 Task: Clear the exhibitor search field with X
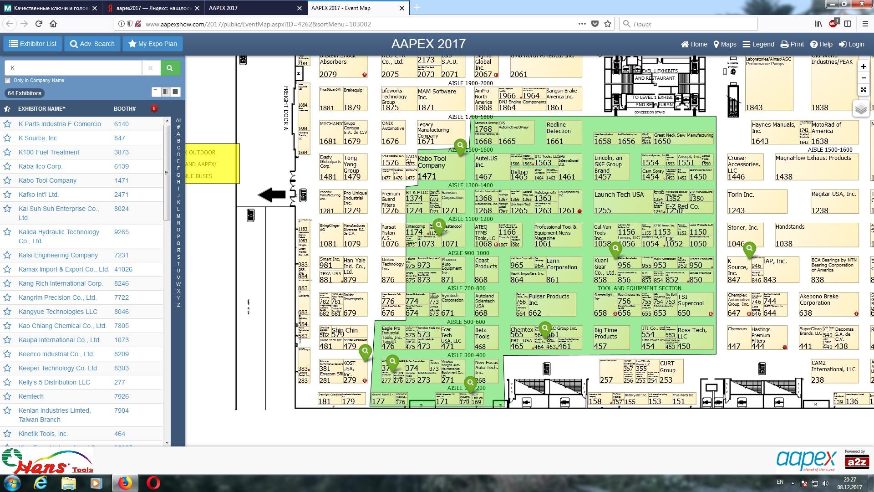click(150, 68)
